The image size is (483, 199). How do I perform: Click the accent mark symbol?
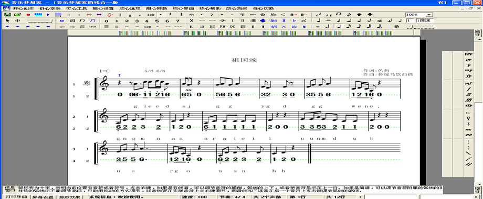coord(212,15)
